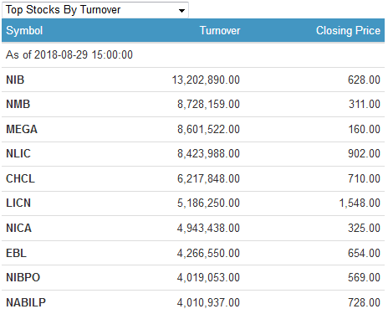This screenshot has height=314, width=388.
Task: Open the Top Stocks By Turnover dropdown
Action: (x=95, y=10)
